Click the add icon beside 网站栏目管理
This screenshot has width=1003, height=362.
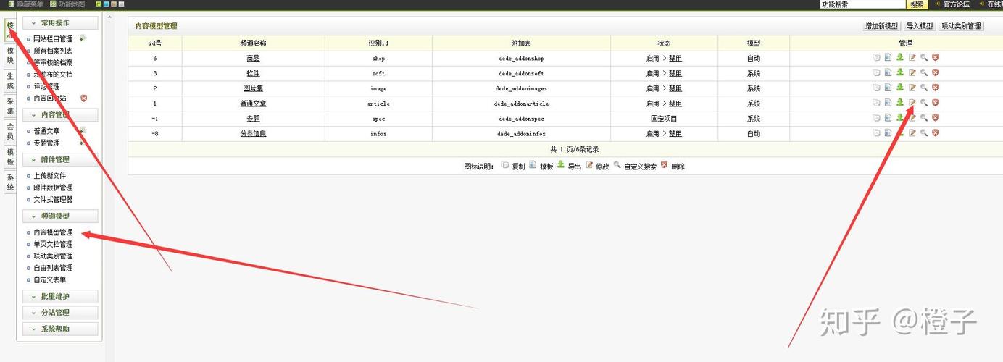coord(83,38)
